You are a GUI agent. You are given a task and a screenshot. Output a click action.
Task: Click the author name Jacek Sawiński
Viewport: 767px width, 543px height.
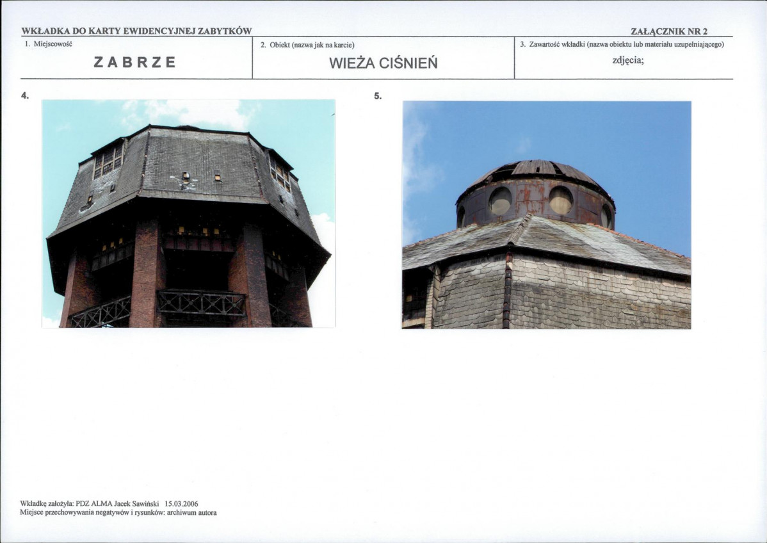click(x=137, y=504)
